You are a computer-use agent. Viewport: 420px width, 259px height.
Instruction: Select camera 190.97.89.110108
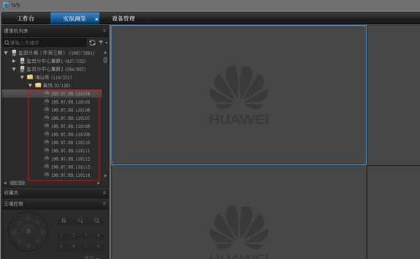71,126
